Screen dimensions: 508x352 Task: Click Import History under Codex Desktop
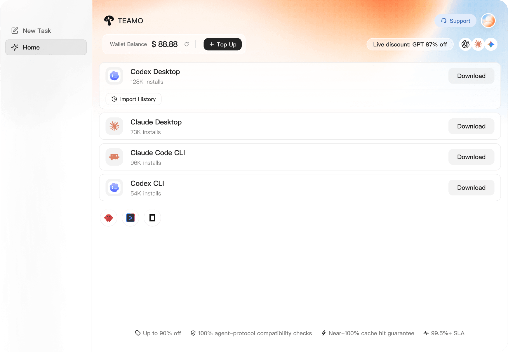click(133, 99)
